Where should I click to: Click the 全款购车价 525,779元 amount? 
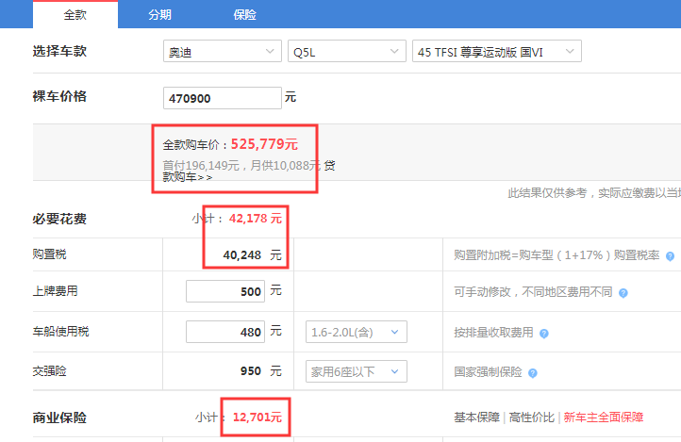click(264, 144)
